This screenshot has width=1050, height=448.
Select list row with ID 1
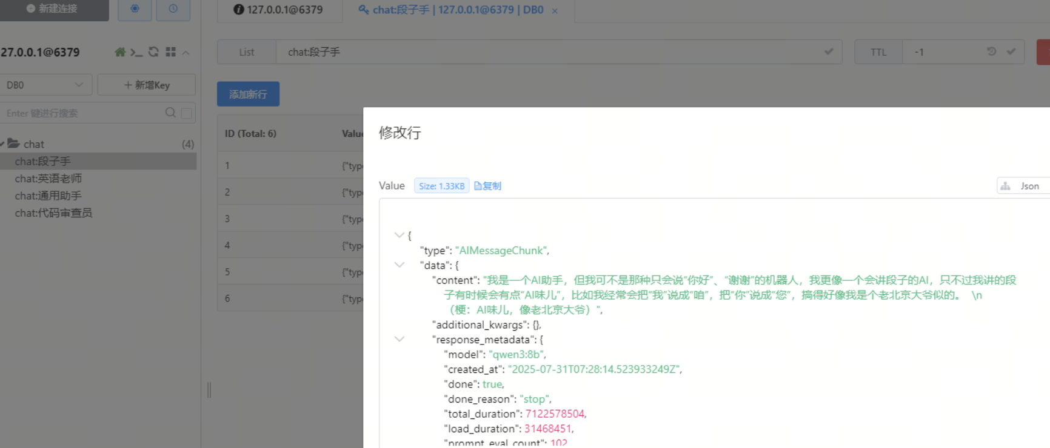(x=290, y=165)
